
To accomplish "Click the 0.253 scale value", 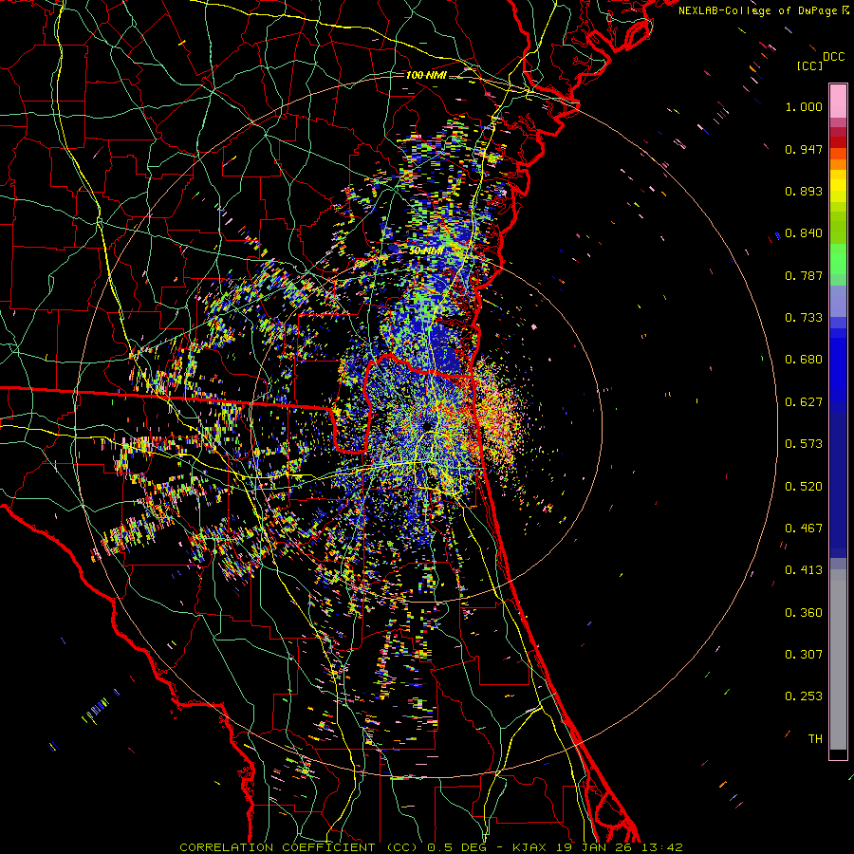I will 804,696.
